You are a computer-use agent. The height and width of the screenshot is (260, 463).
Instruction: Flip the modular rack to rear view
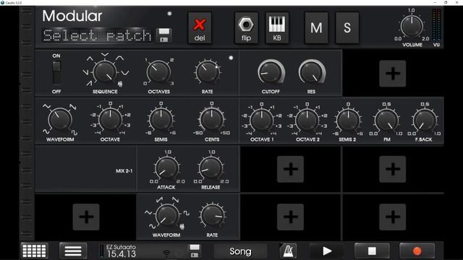[x=246, y=28]
